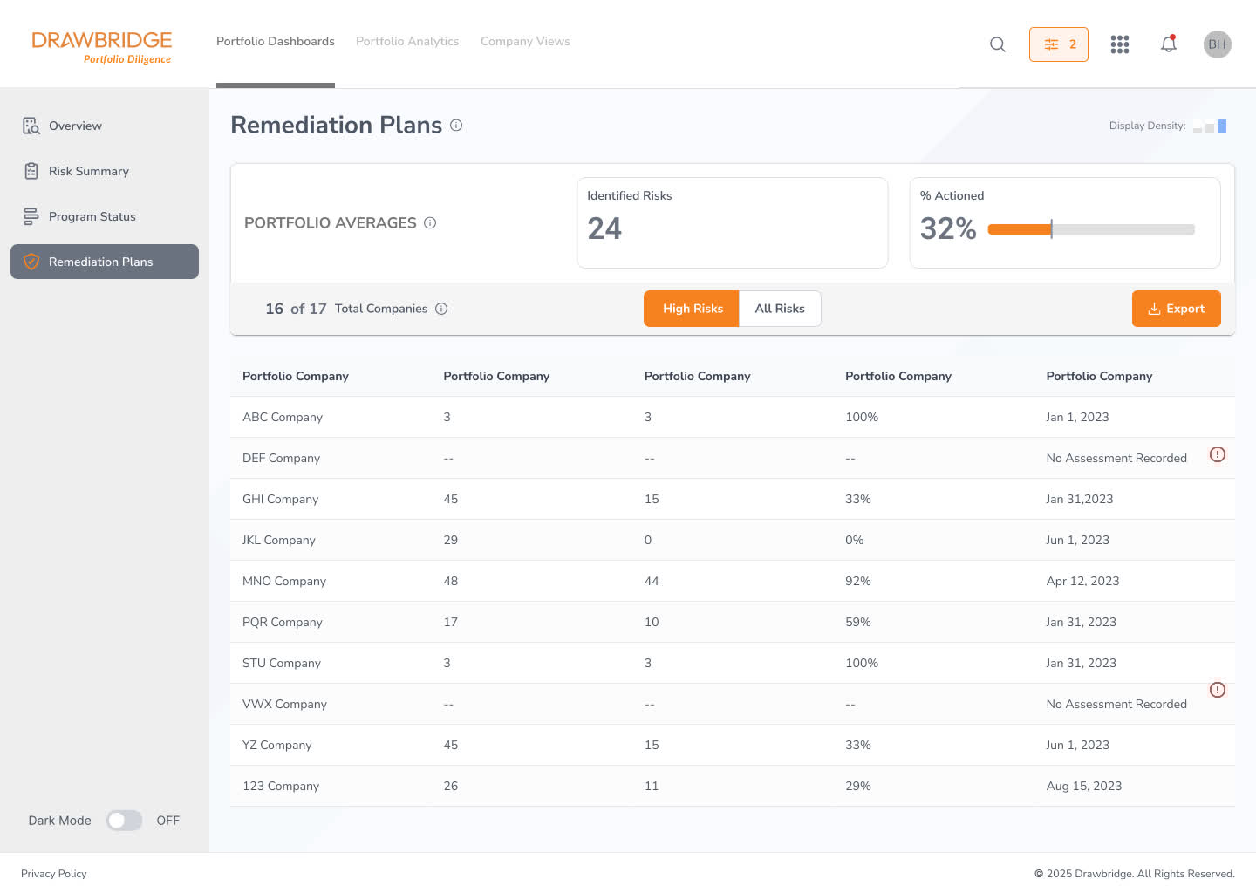Switch to Portfolio Analytics tab
This screenshot has width=1256, height=893.
pos(407,42)
